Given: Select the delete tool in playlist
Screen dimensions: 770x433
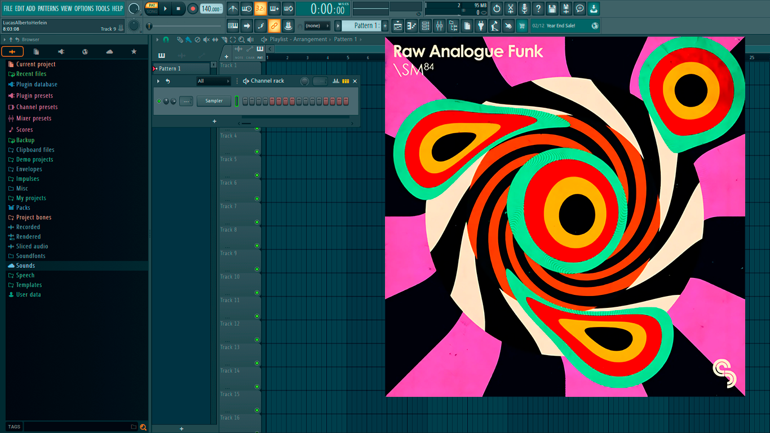Looking at the screenshot, I should [197, 39].
